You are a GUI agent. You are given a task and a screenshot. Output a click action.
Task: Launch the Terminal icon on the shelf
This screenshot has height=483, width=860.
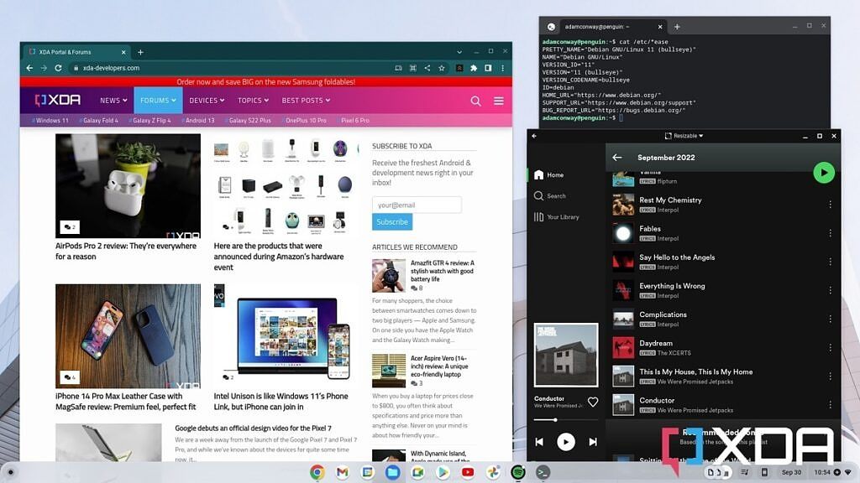(542, 470)
